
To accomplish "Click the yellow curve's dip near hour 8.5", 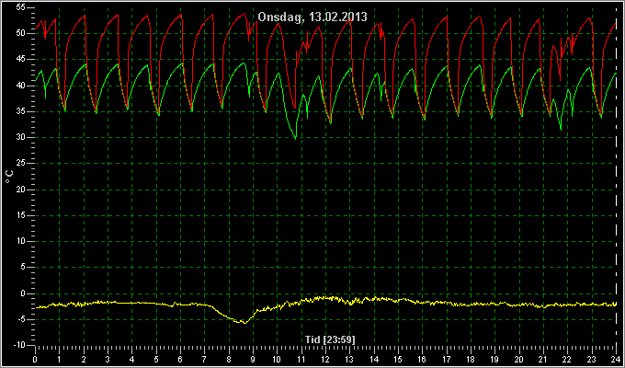I will point(244,323).
